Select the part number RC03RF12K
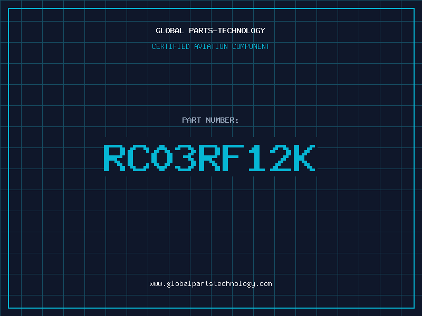The height and width of the screenshot is (316, 422). [x=209, y=157]
